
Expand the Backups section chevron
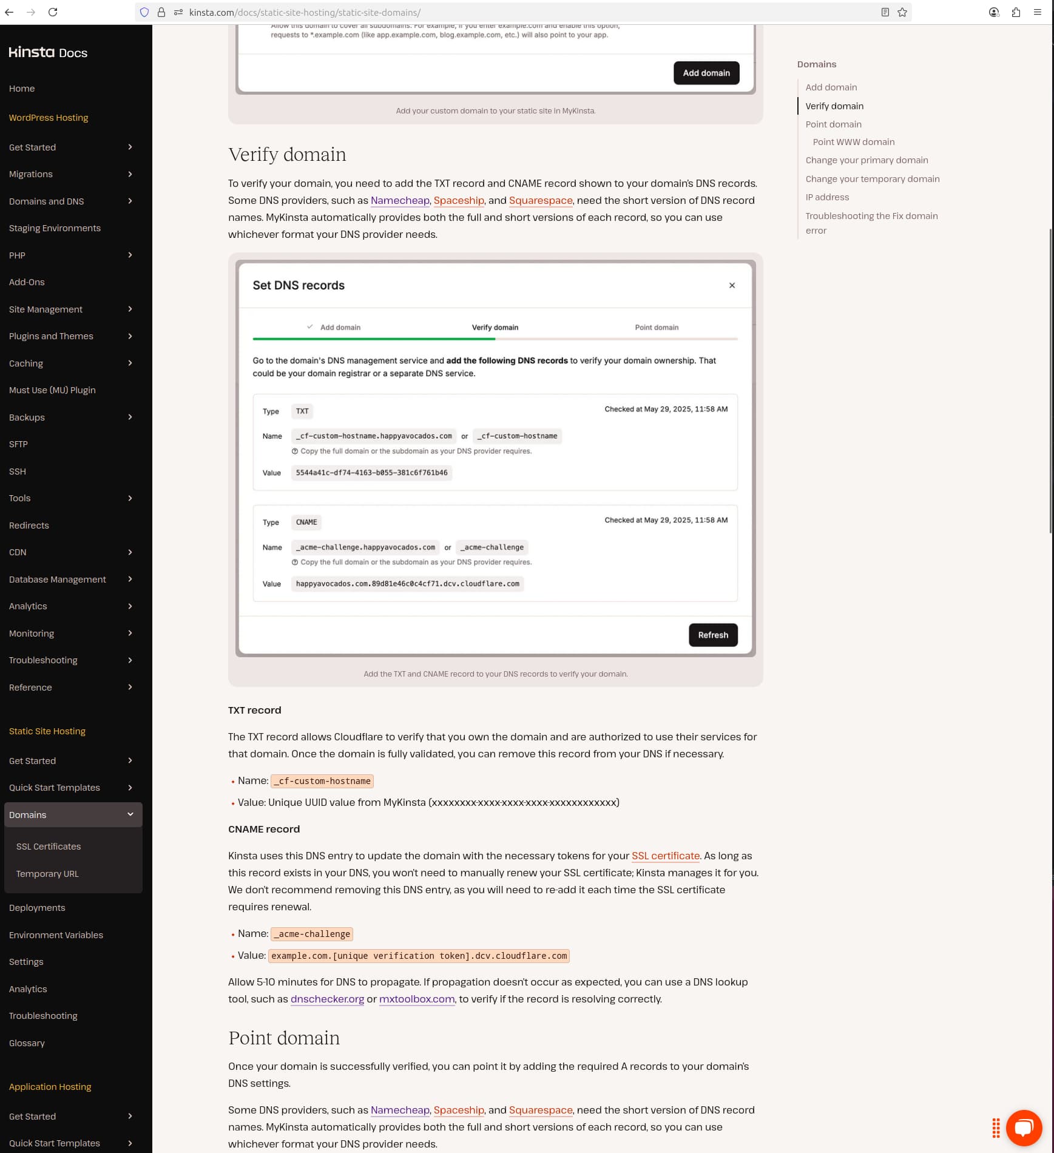click(x=130, y=417)
